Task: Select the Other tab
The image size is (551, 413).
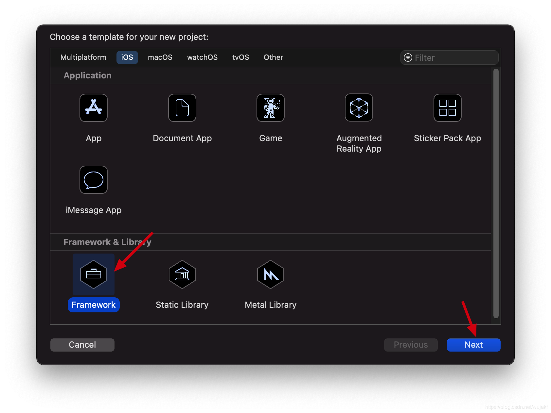Action: coord(273,58)
